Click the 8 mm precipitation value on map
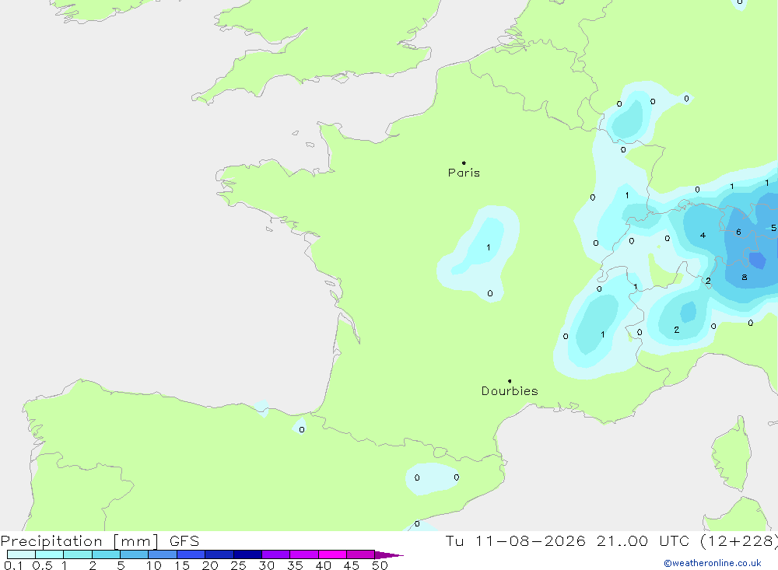This screenshot has height=570, width=778. pos(745,278)
